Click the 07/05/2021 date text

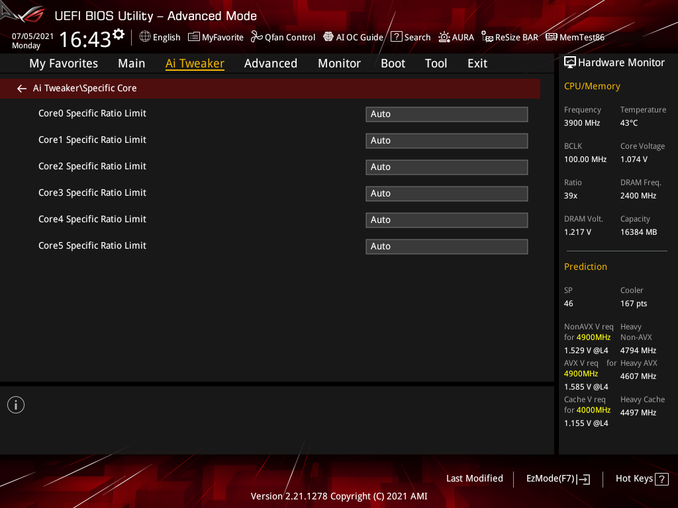pos(32,36)
